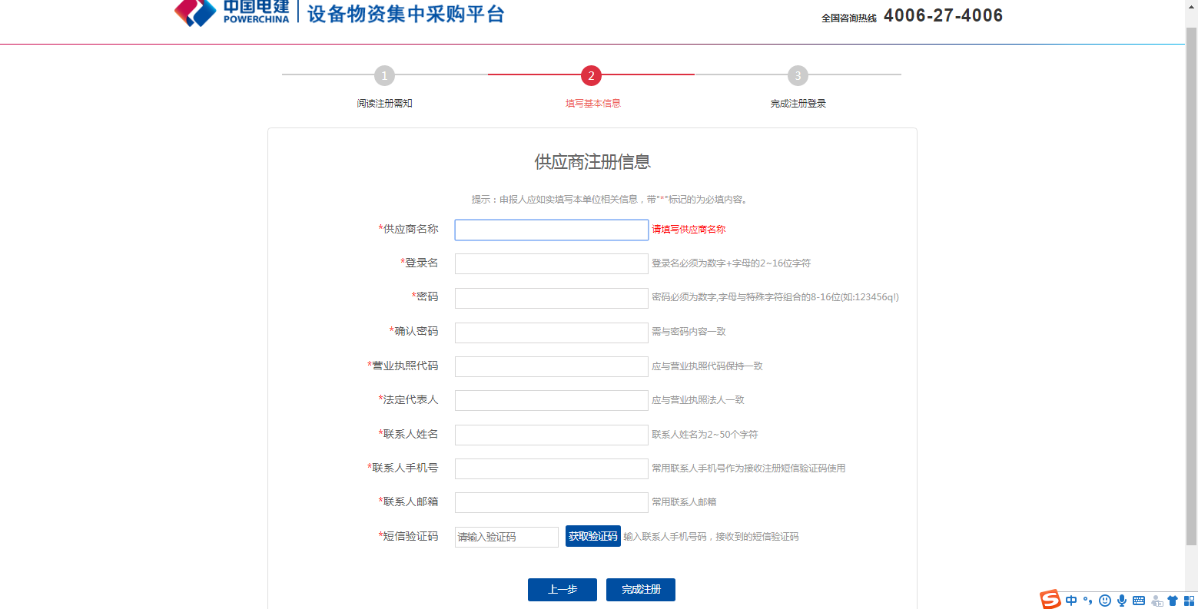Click the 阅读注册需知 step label
The image size is (1198, 609).
(x=384, y=104)
